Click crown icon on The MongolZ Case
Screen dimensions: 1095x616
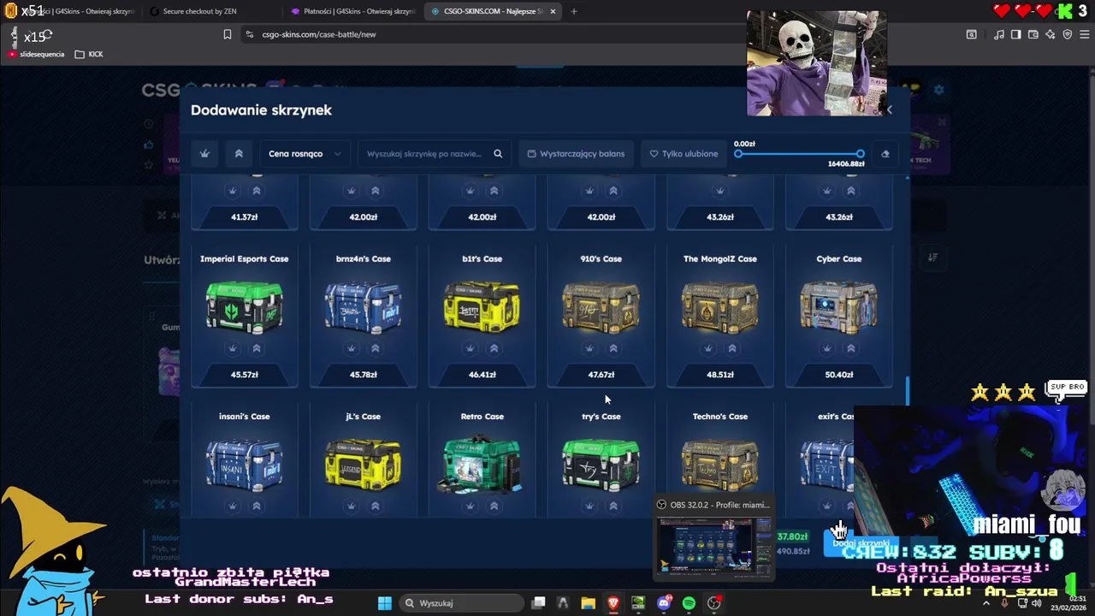[x=707, y=348]
